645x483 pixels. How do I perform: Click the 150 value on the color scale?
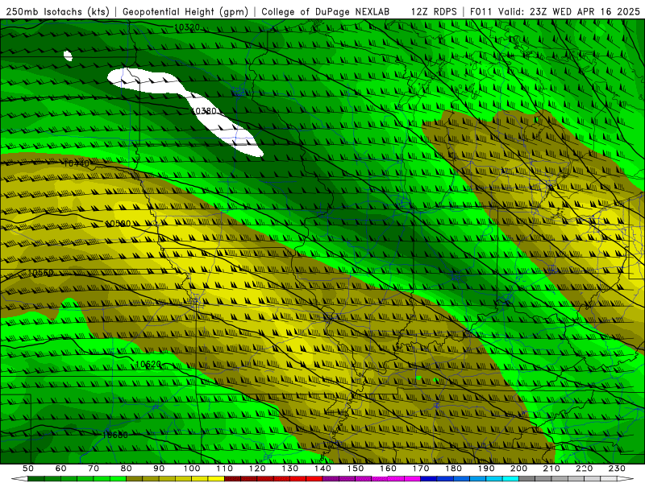click(356, 469)
